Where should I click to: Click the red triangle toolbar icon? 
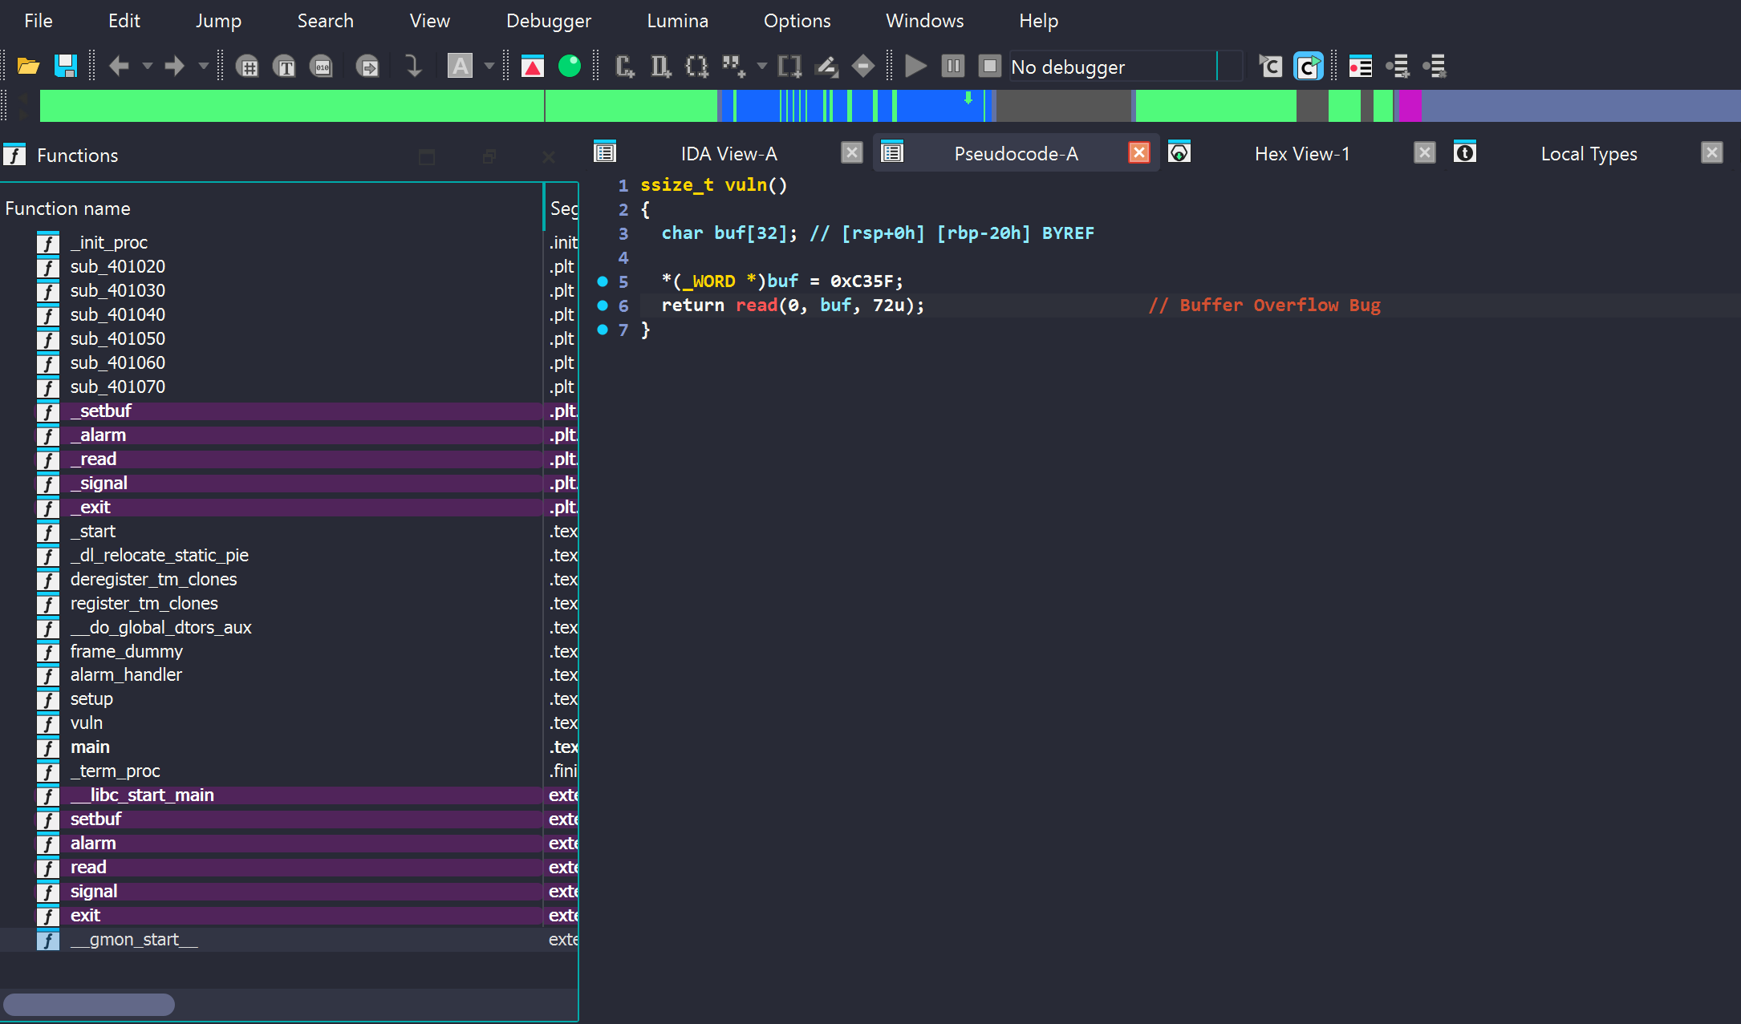coord(533,67)
